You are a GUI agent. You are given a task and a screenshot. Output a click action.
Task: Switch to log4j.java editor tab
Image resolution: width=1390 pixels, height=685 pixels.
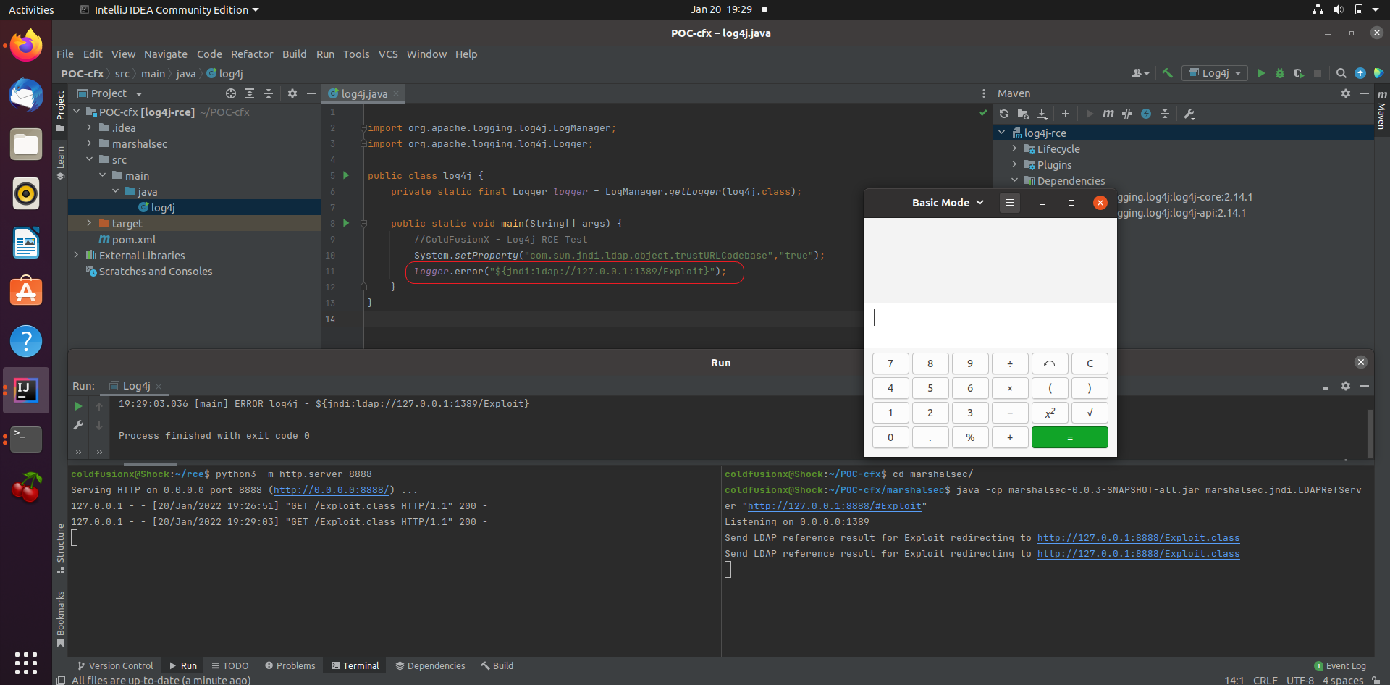point(364,93)
